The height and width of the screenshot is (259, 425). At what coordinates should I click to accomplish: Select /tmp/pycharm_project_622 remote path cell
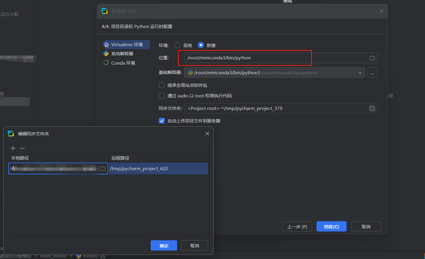(x=158, y=169)
